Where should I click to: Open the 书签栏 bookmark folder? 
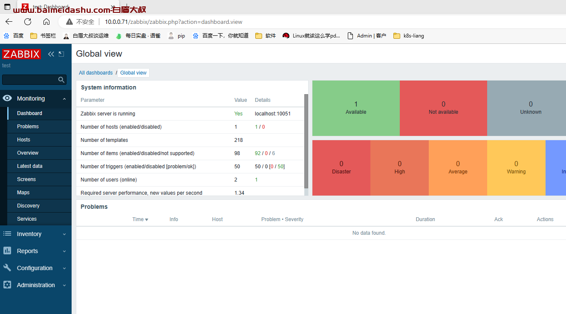click(43, 36)
